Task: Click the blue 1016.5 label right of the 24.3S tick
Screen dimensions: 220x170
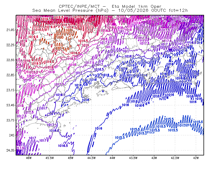Action: pos(63,146)
